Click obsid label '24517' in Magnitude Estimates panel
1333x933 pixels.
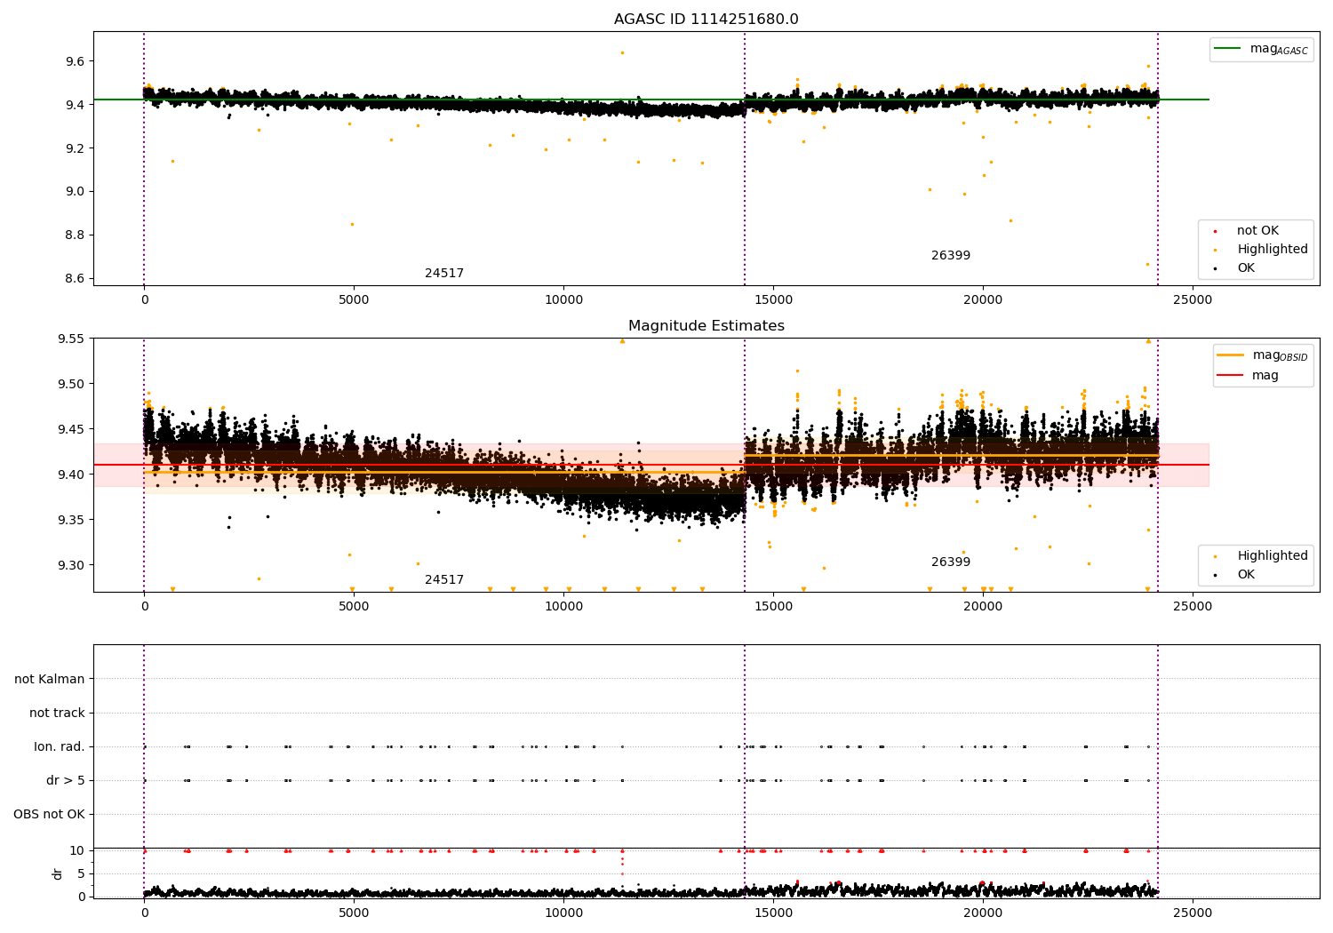coord(444,580)
